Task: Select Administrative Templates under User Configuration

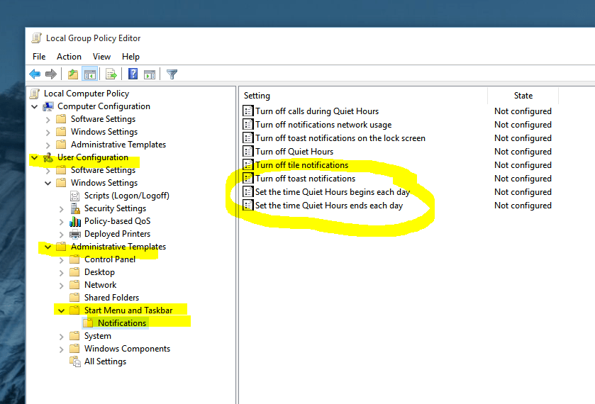Action: click(118, 247)
